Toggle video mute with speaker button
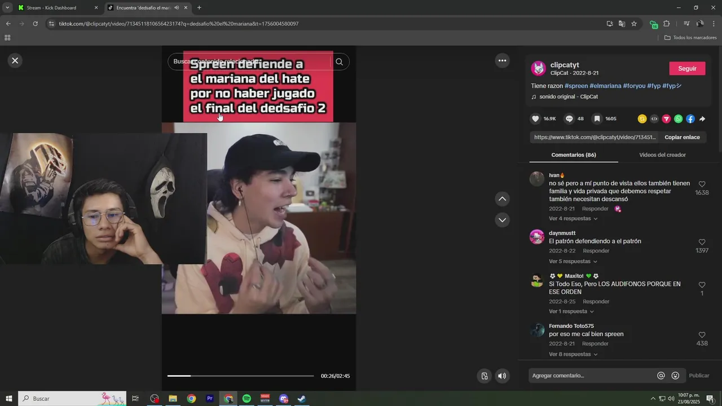The height and width of the screenshot is (406, 722). (x=502, y=376)
